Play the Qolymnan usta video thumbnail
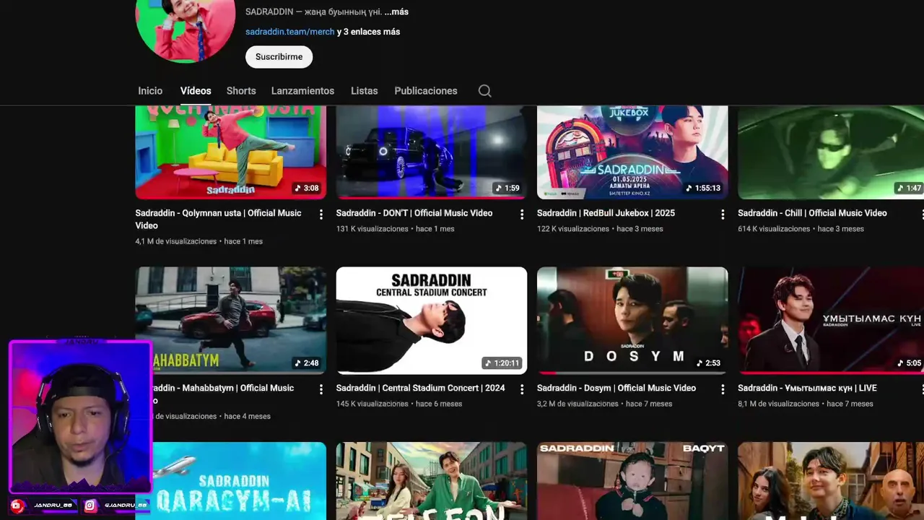Viewport: 924px width, 520px height. click(230, 152)
